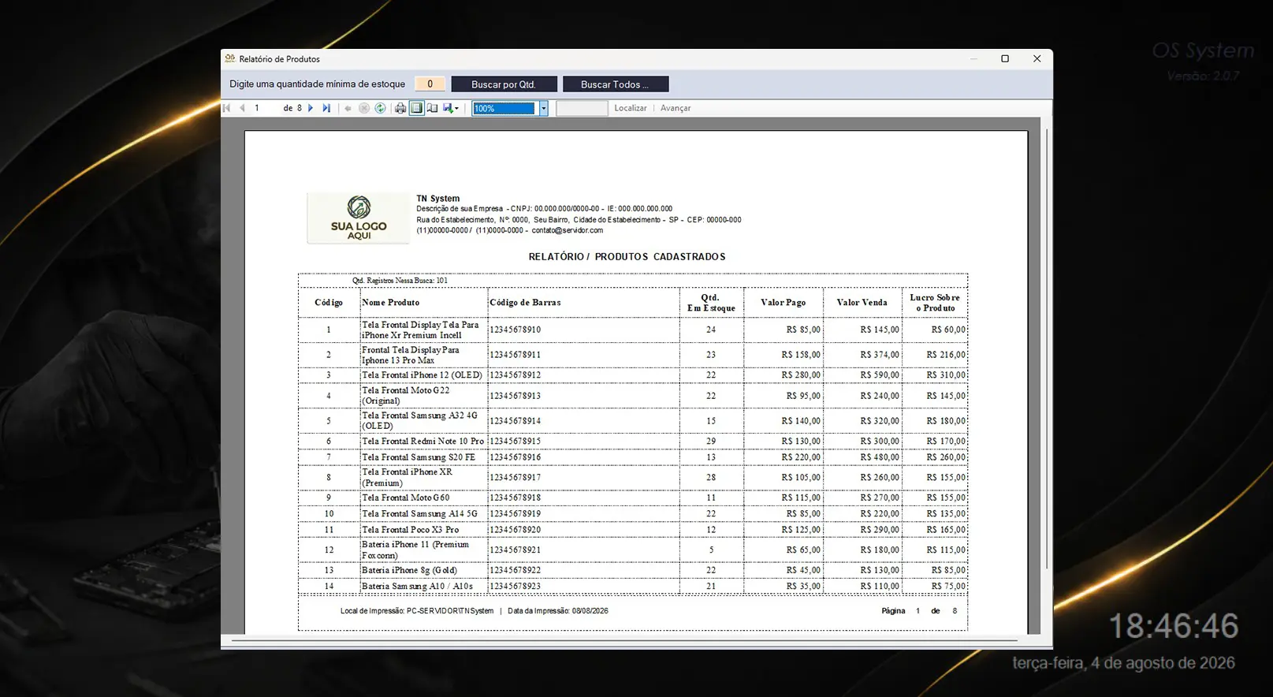This screenshot has width=1273, height=697.
Task: Select product Tela Frontal Samsung A14 5G
Action: 419,514
